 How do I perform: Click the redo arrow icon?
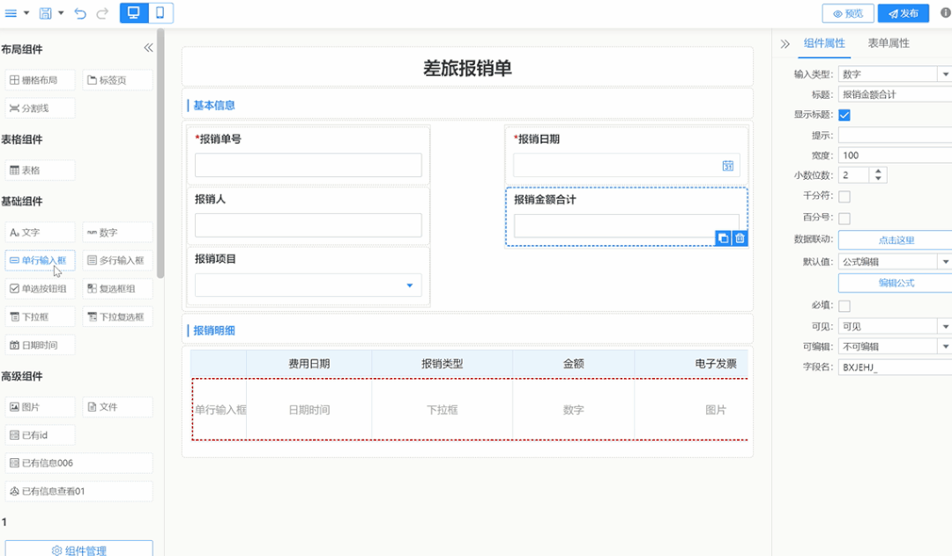click(102, 13)
